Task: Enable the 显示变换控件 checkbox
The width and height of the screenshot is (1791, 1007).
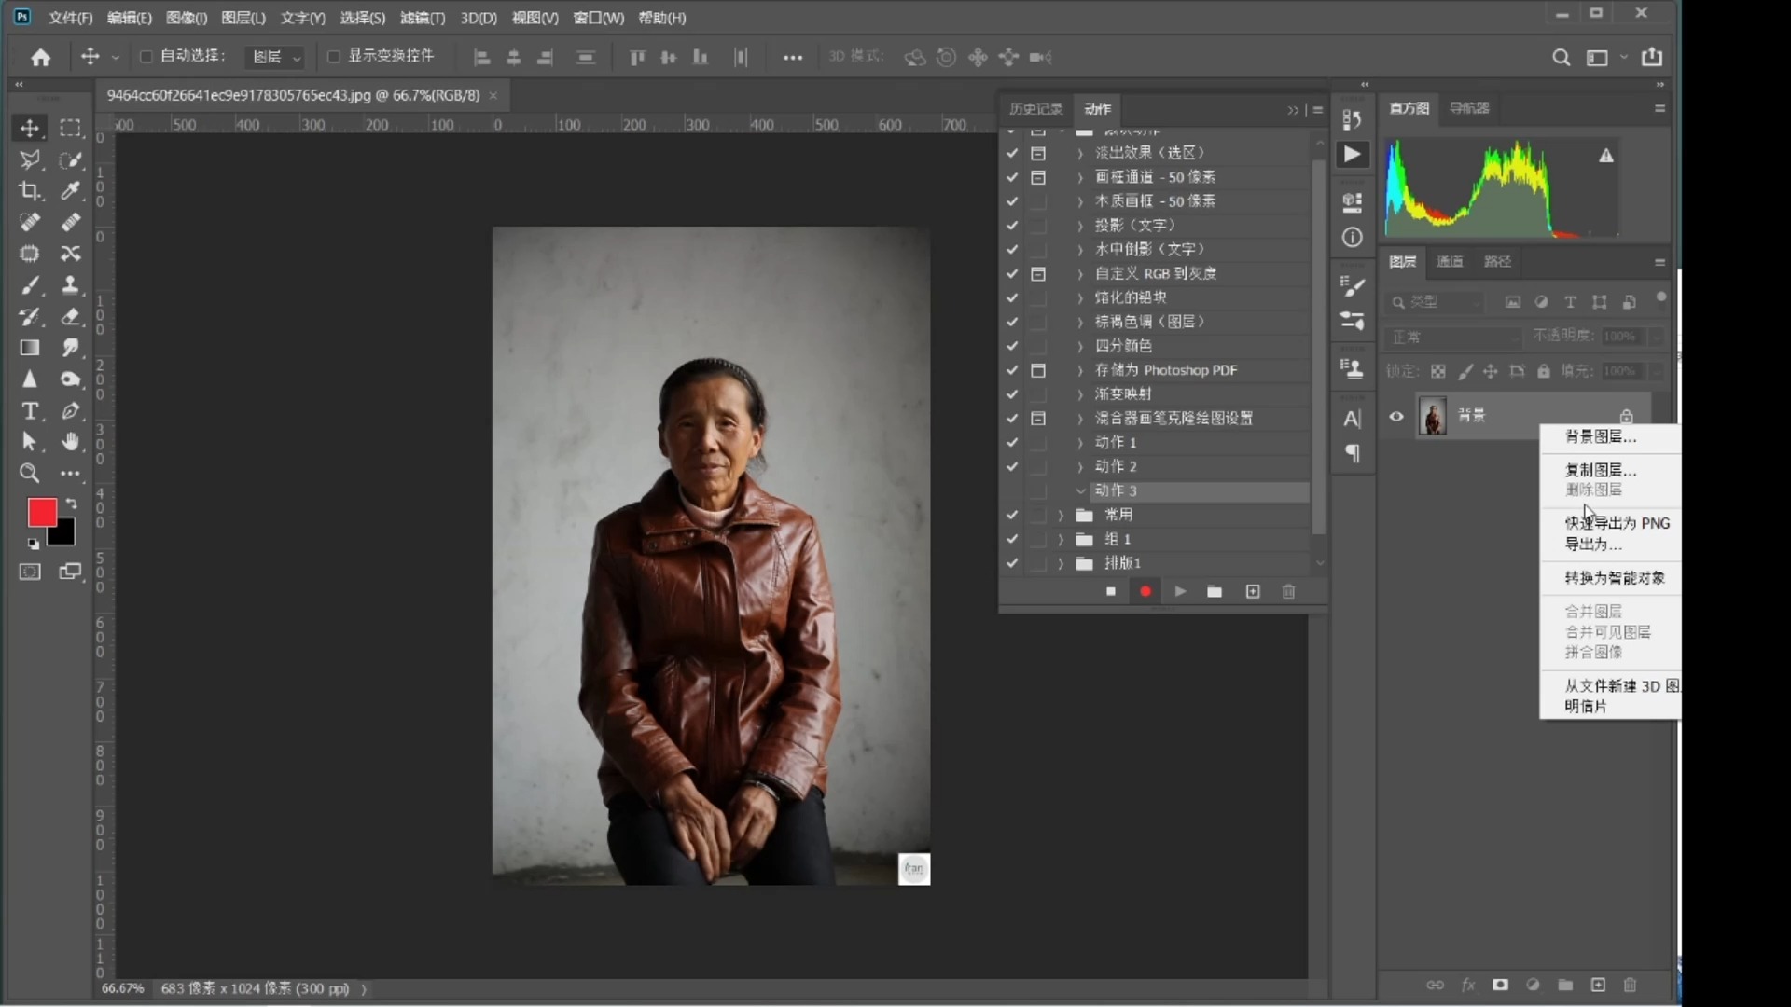Action: [x=333, y=57]
